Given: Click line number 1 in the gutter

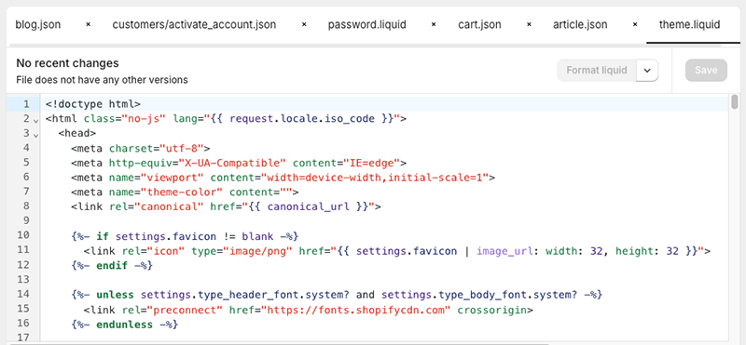Looking at the screenshot, I should (x=26, y=103).
